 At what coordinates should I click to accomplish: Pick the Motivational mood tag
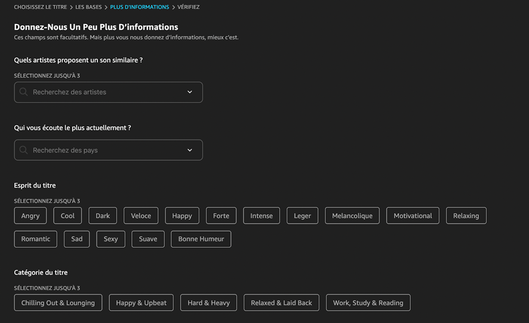(x=413, y=216)
